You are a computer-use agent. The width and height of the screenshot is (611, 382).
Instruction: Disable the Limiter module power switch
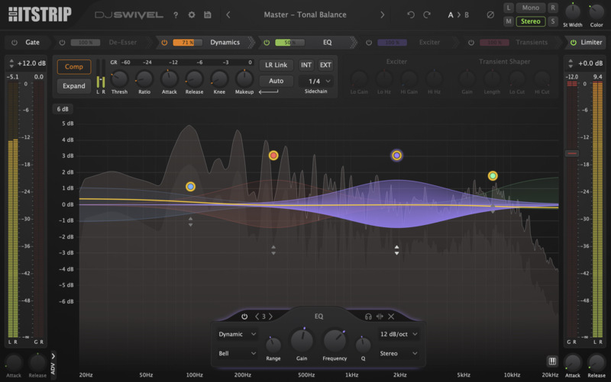[x=572, y=43]
